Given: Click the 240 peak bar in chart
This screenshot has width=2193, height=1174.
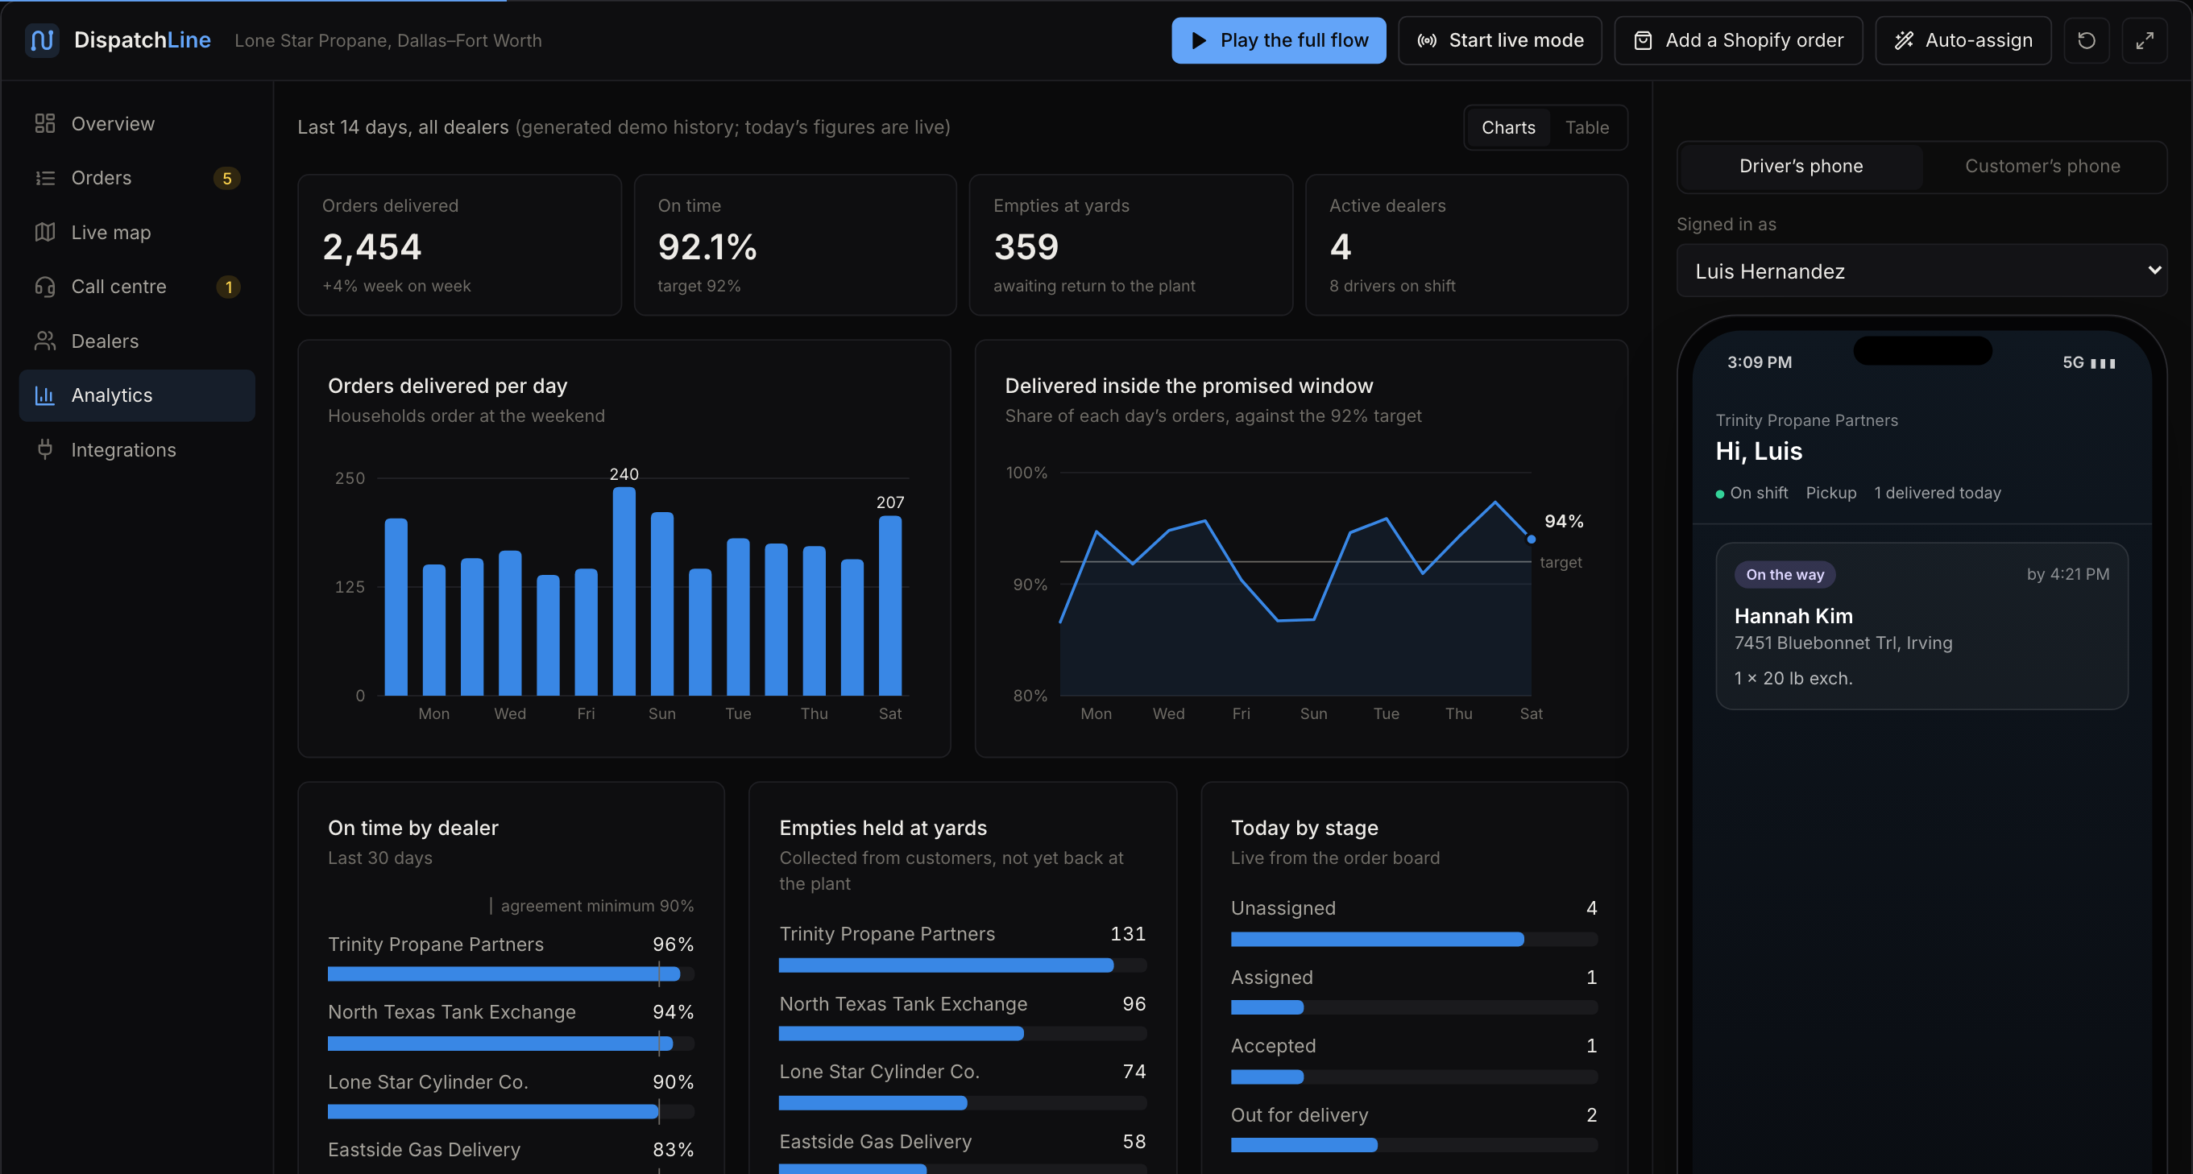Looking at the screenshot, I should [x=624, y=591].
